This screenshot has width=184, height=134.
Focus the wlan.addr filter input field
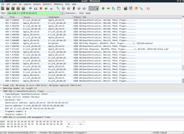click(x=34, y=13)
